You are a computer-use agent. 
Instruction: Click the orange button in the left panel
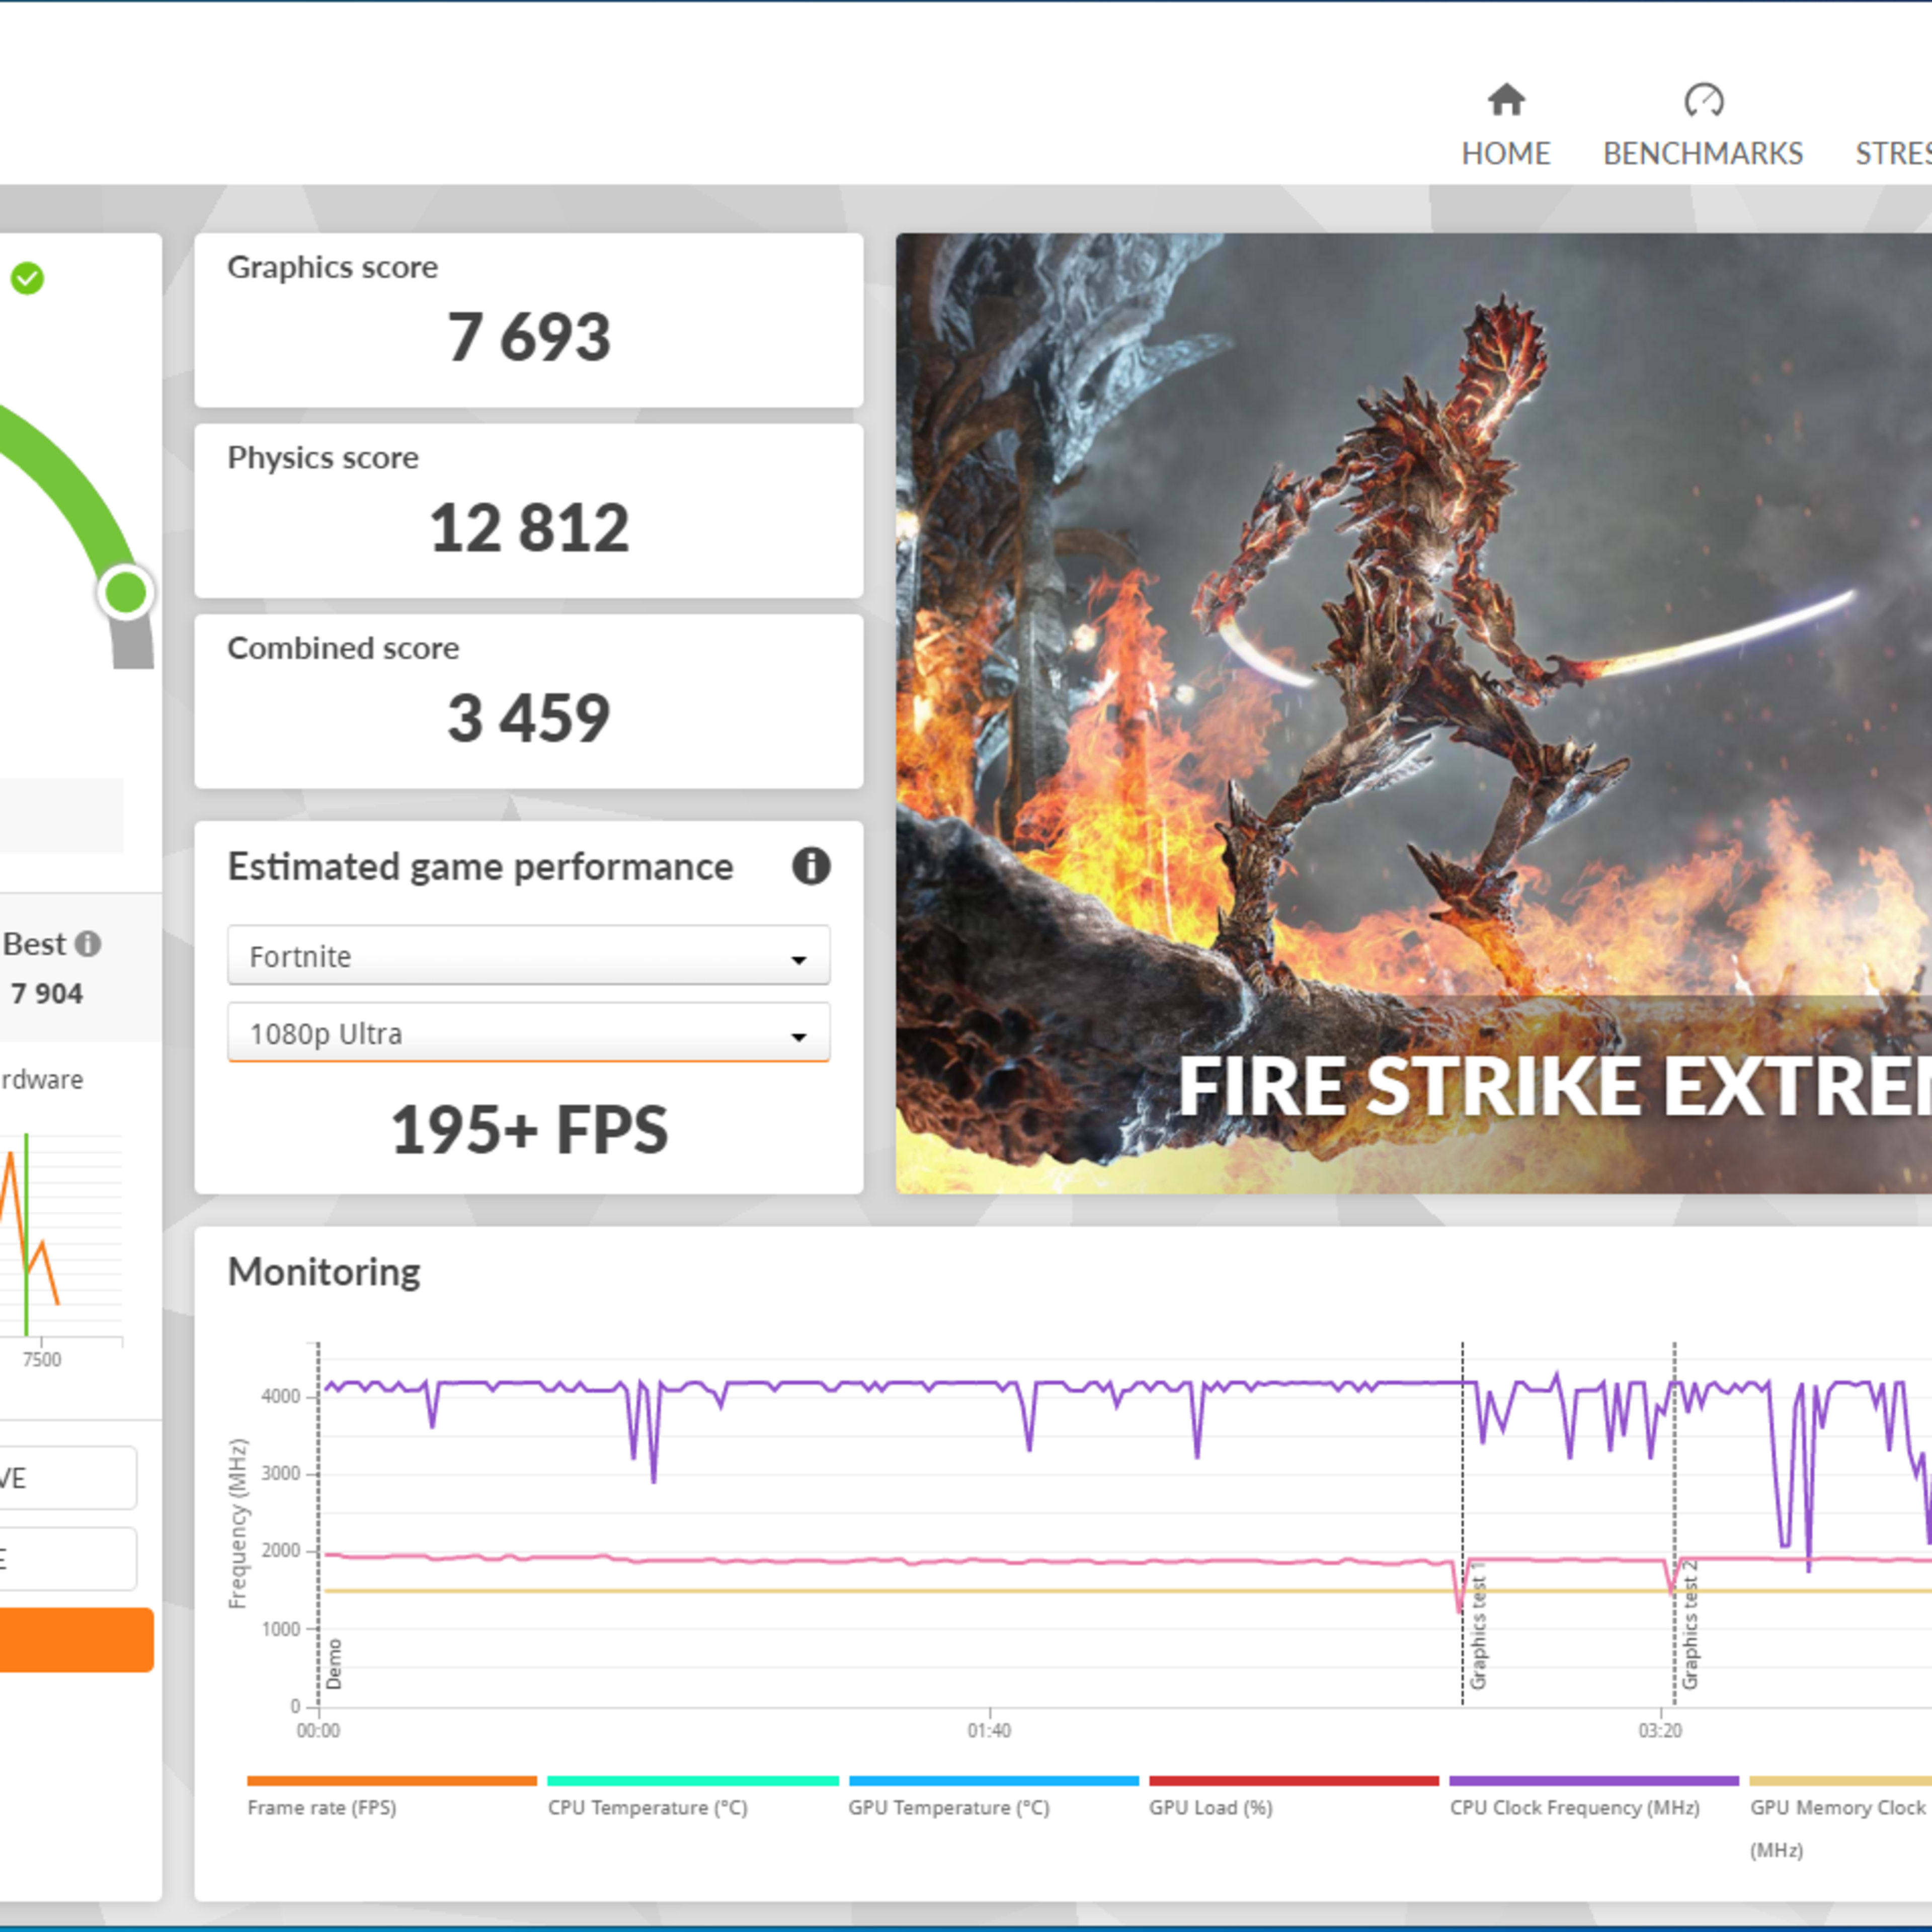pyautogui.click(x=76, y=1640)
